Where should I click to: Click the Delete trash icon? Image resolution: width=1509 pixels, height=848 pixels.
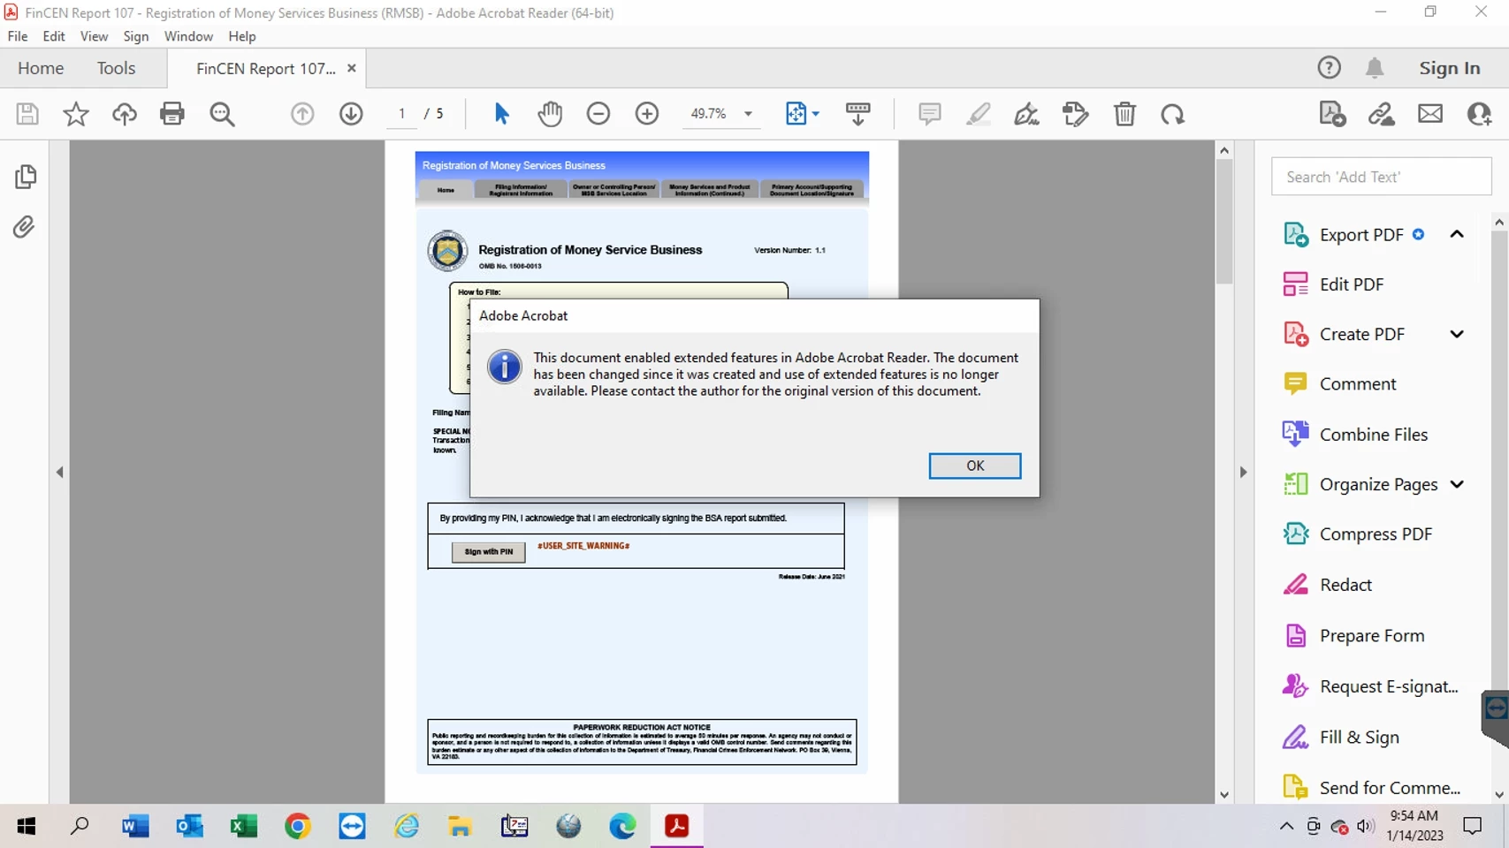(x=1124, y=114)
